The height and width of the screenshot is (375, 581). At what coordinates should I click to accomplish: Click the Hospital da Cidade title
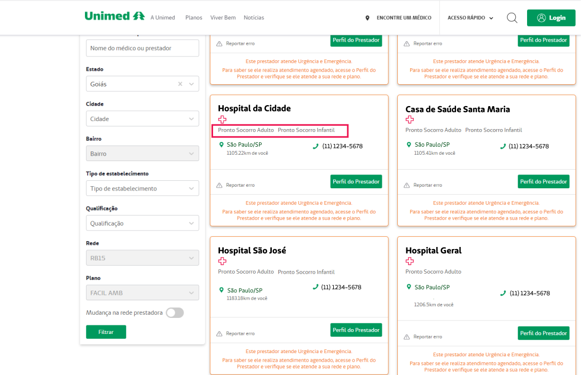click(x=254, y=108)
